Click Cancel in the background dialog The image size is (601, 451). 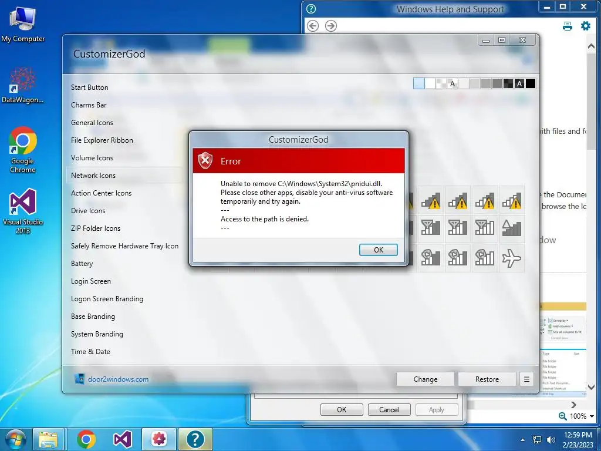[389, 409]
